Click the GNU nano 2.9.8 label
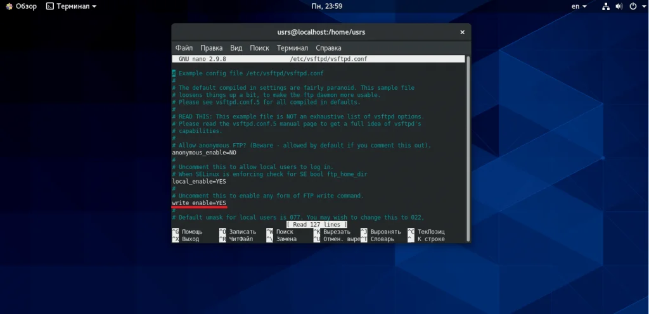 click(202, 59)
